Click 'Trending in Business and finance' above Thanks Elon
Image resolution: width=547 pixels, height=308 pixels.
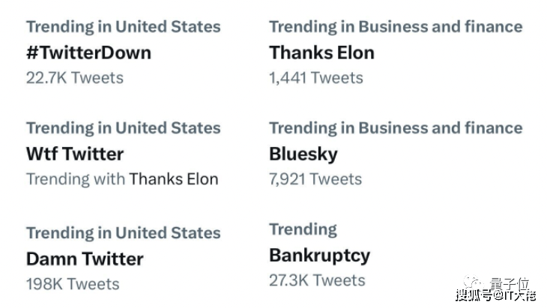396,27
